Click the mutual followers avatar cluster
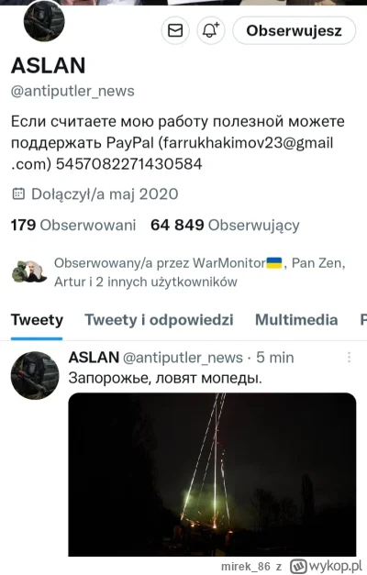 [x=29, y=271]
